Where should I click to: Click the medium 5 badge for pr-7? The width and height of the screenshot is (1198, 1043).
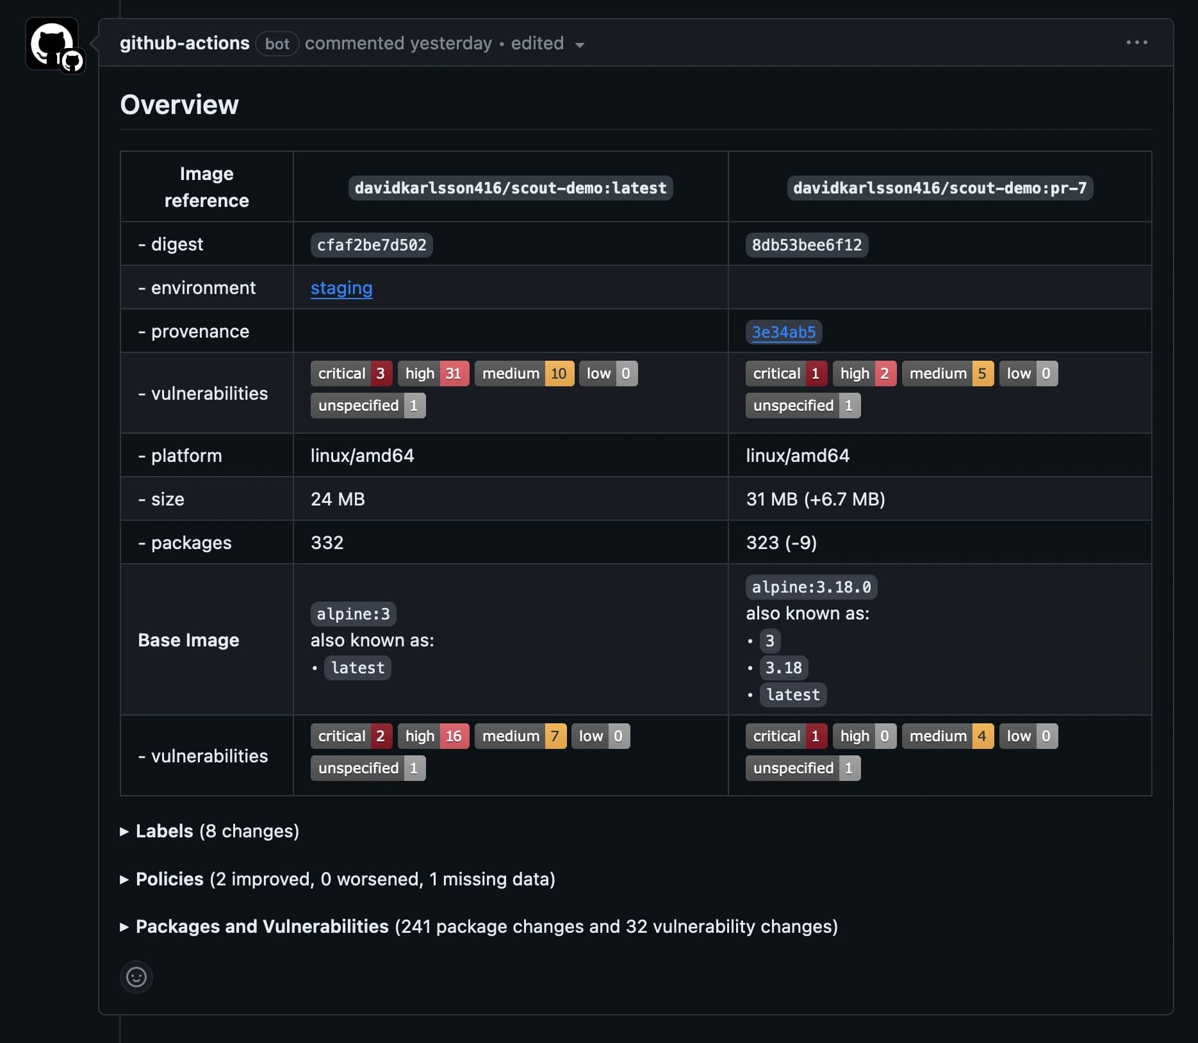coord(948,374)
